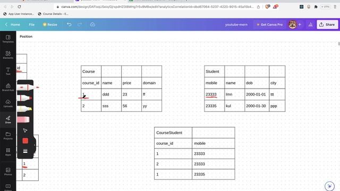This screenshot has height=191, width=340.
Task: Select the city column header cell
Action: click(x=277, y=83)
